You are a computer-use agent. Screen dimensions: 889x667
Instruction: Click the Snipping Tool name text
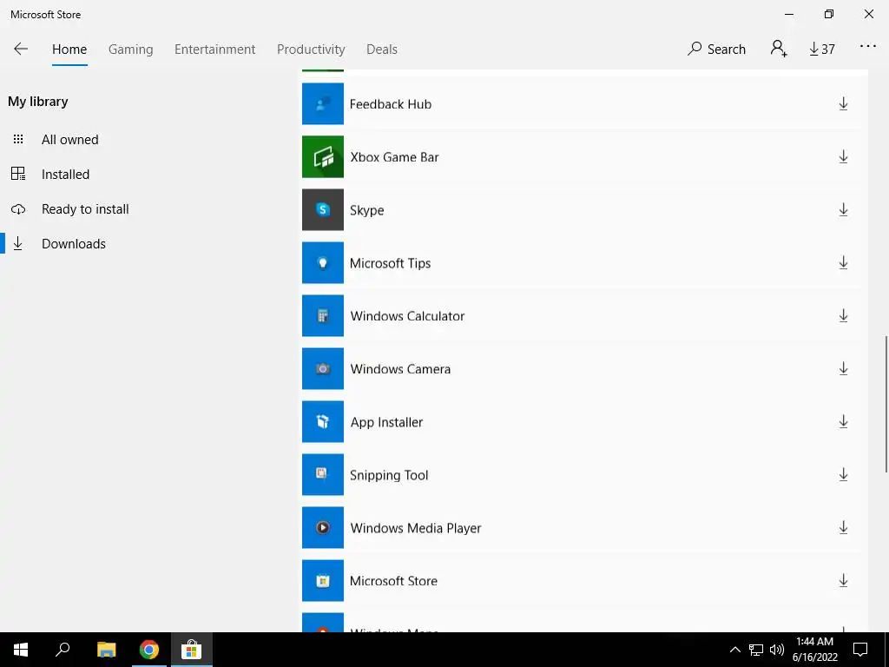coord(389,475)
